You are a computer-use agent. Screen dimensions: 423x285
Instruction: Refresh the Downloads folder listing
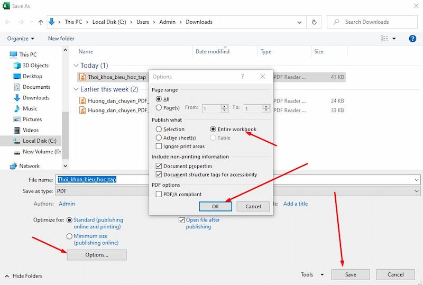coord(314,22)
